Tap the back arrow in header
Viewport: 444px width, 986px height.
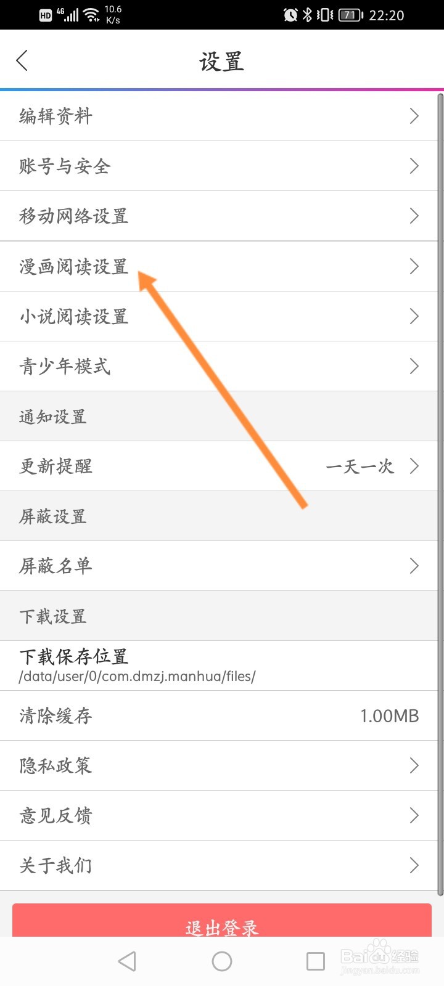coord(22,60)
